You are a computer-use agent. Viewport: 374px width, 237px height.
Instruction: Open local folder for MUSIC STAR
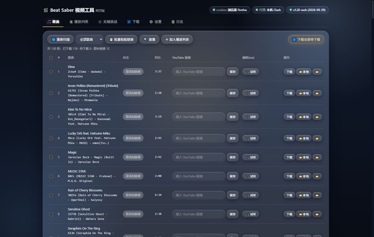point(304,177)
